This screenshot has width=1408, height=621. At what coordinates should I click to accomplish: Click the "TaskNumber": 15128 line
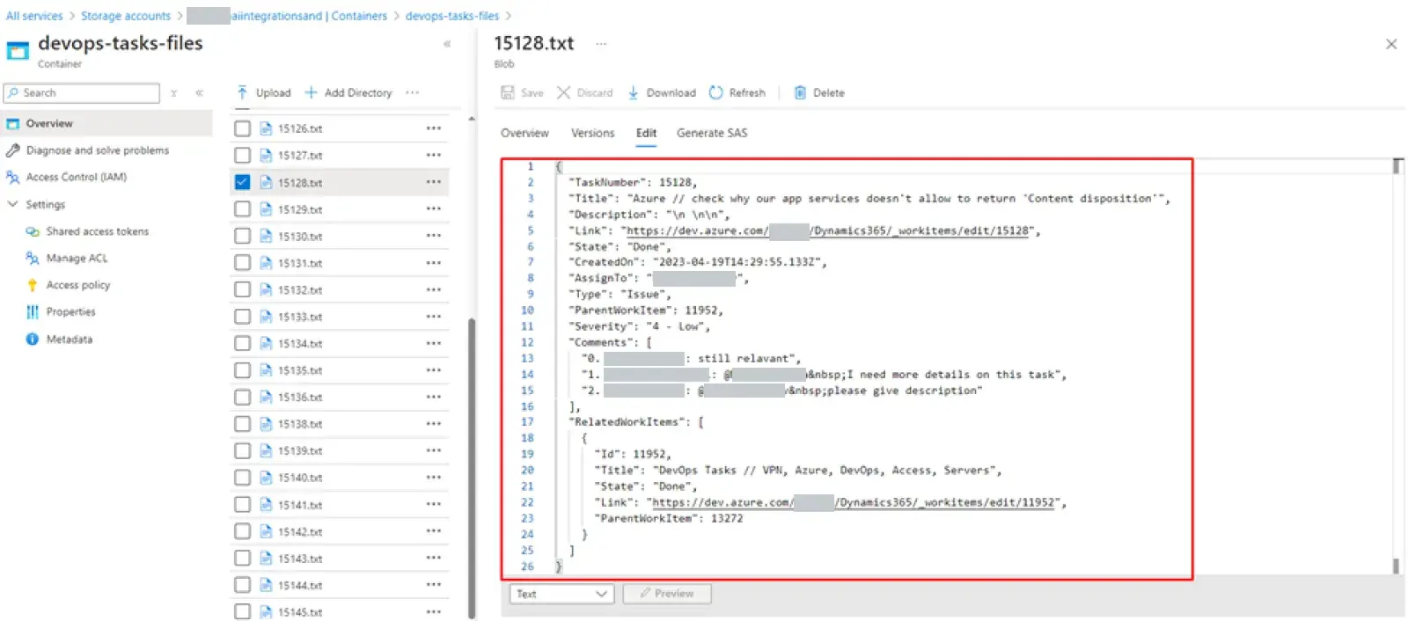pos(633,182)
